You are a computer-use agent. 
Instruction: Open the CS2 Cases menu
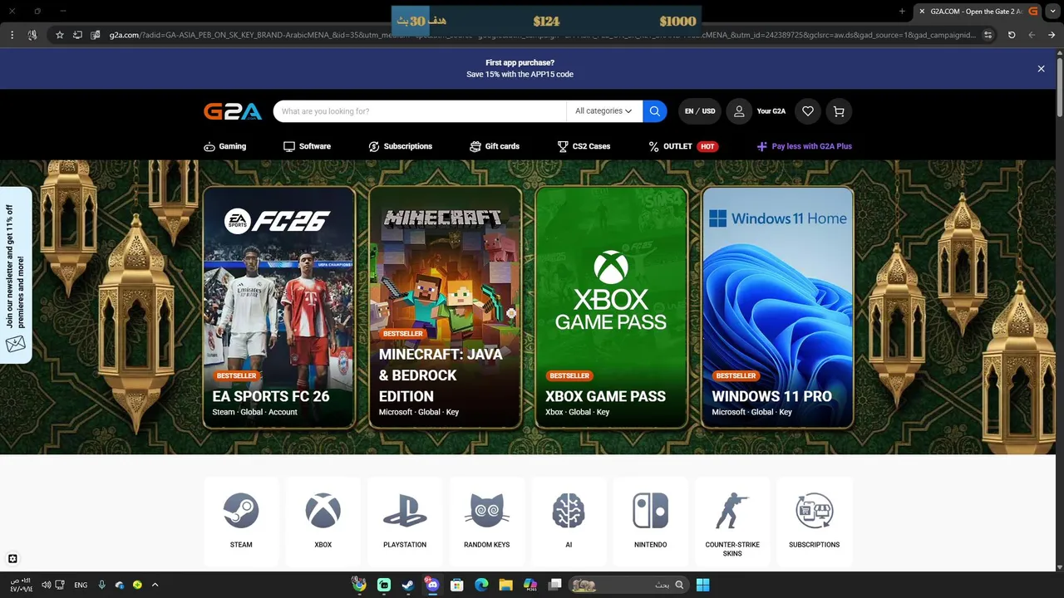[x=584, y=146]
